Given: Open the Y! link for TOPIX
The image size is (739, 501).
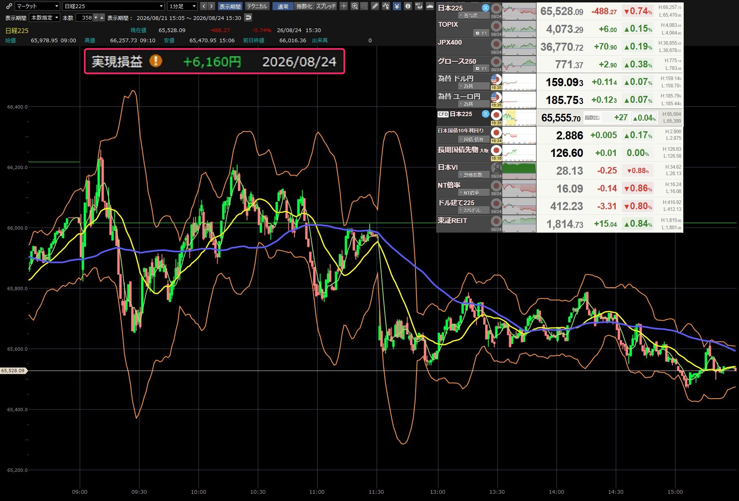Looking at the screenshot, I should click(x=481, y=33).
